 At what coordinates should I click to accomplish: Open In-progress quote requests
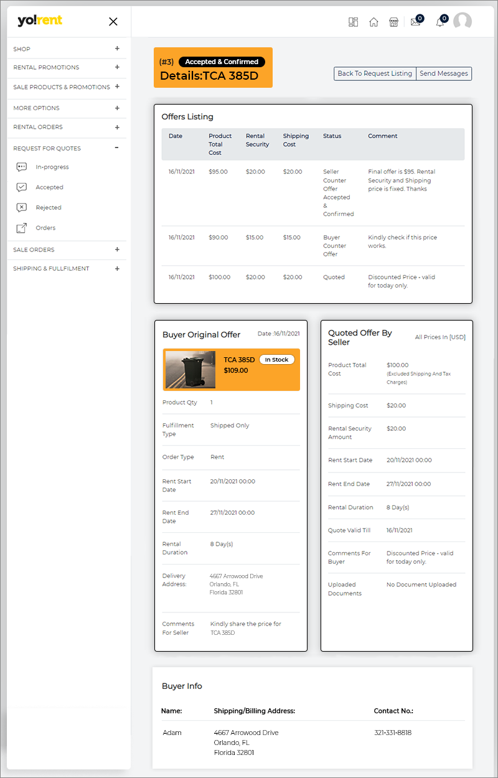click(x=52, y=167)
